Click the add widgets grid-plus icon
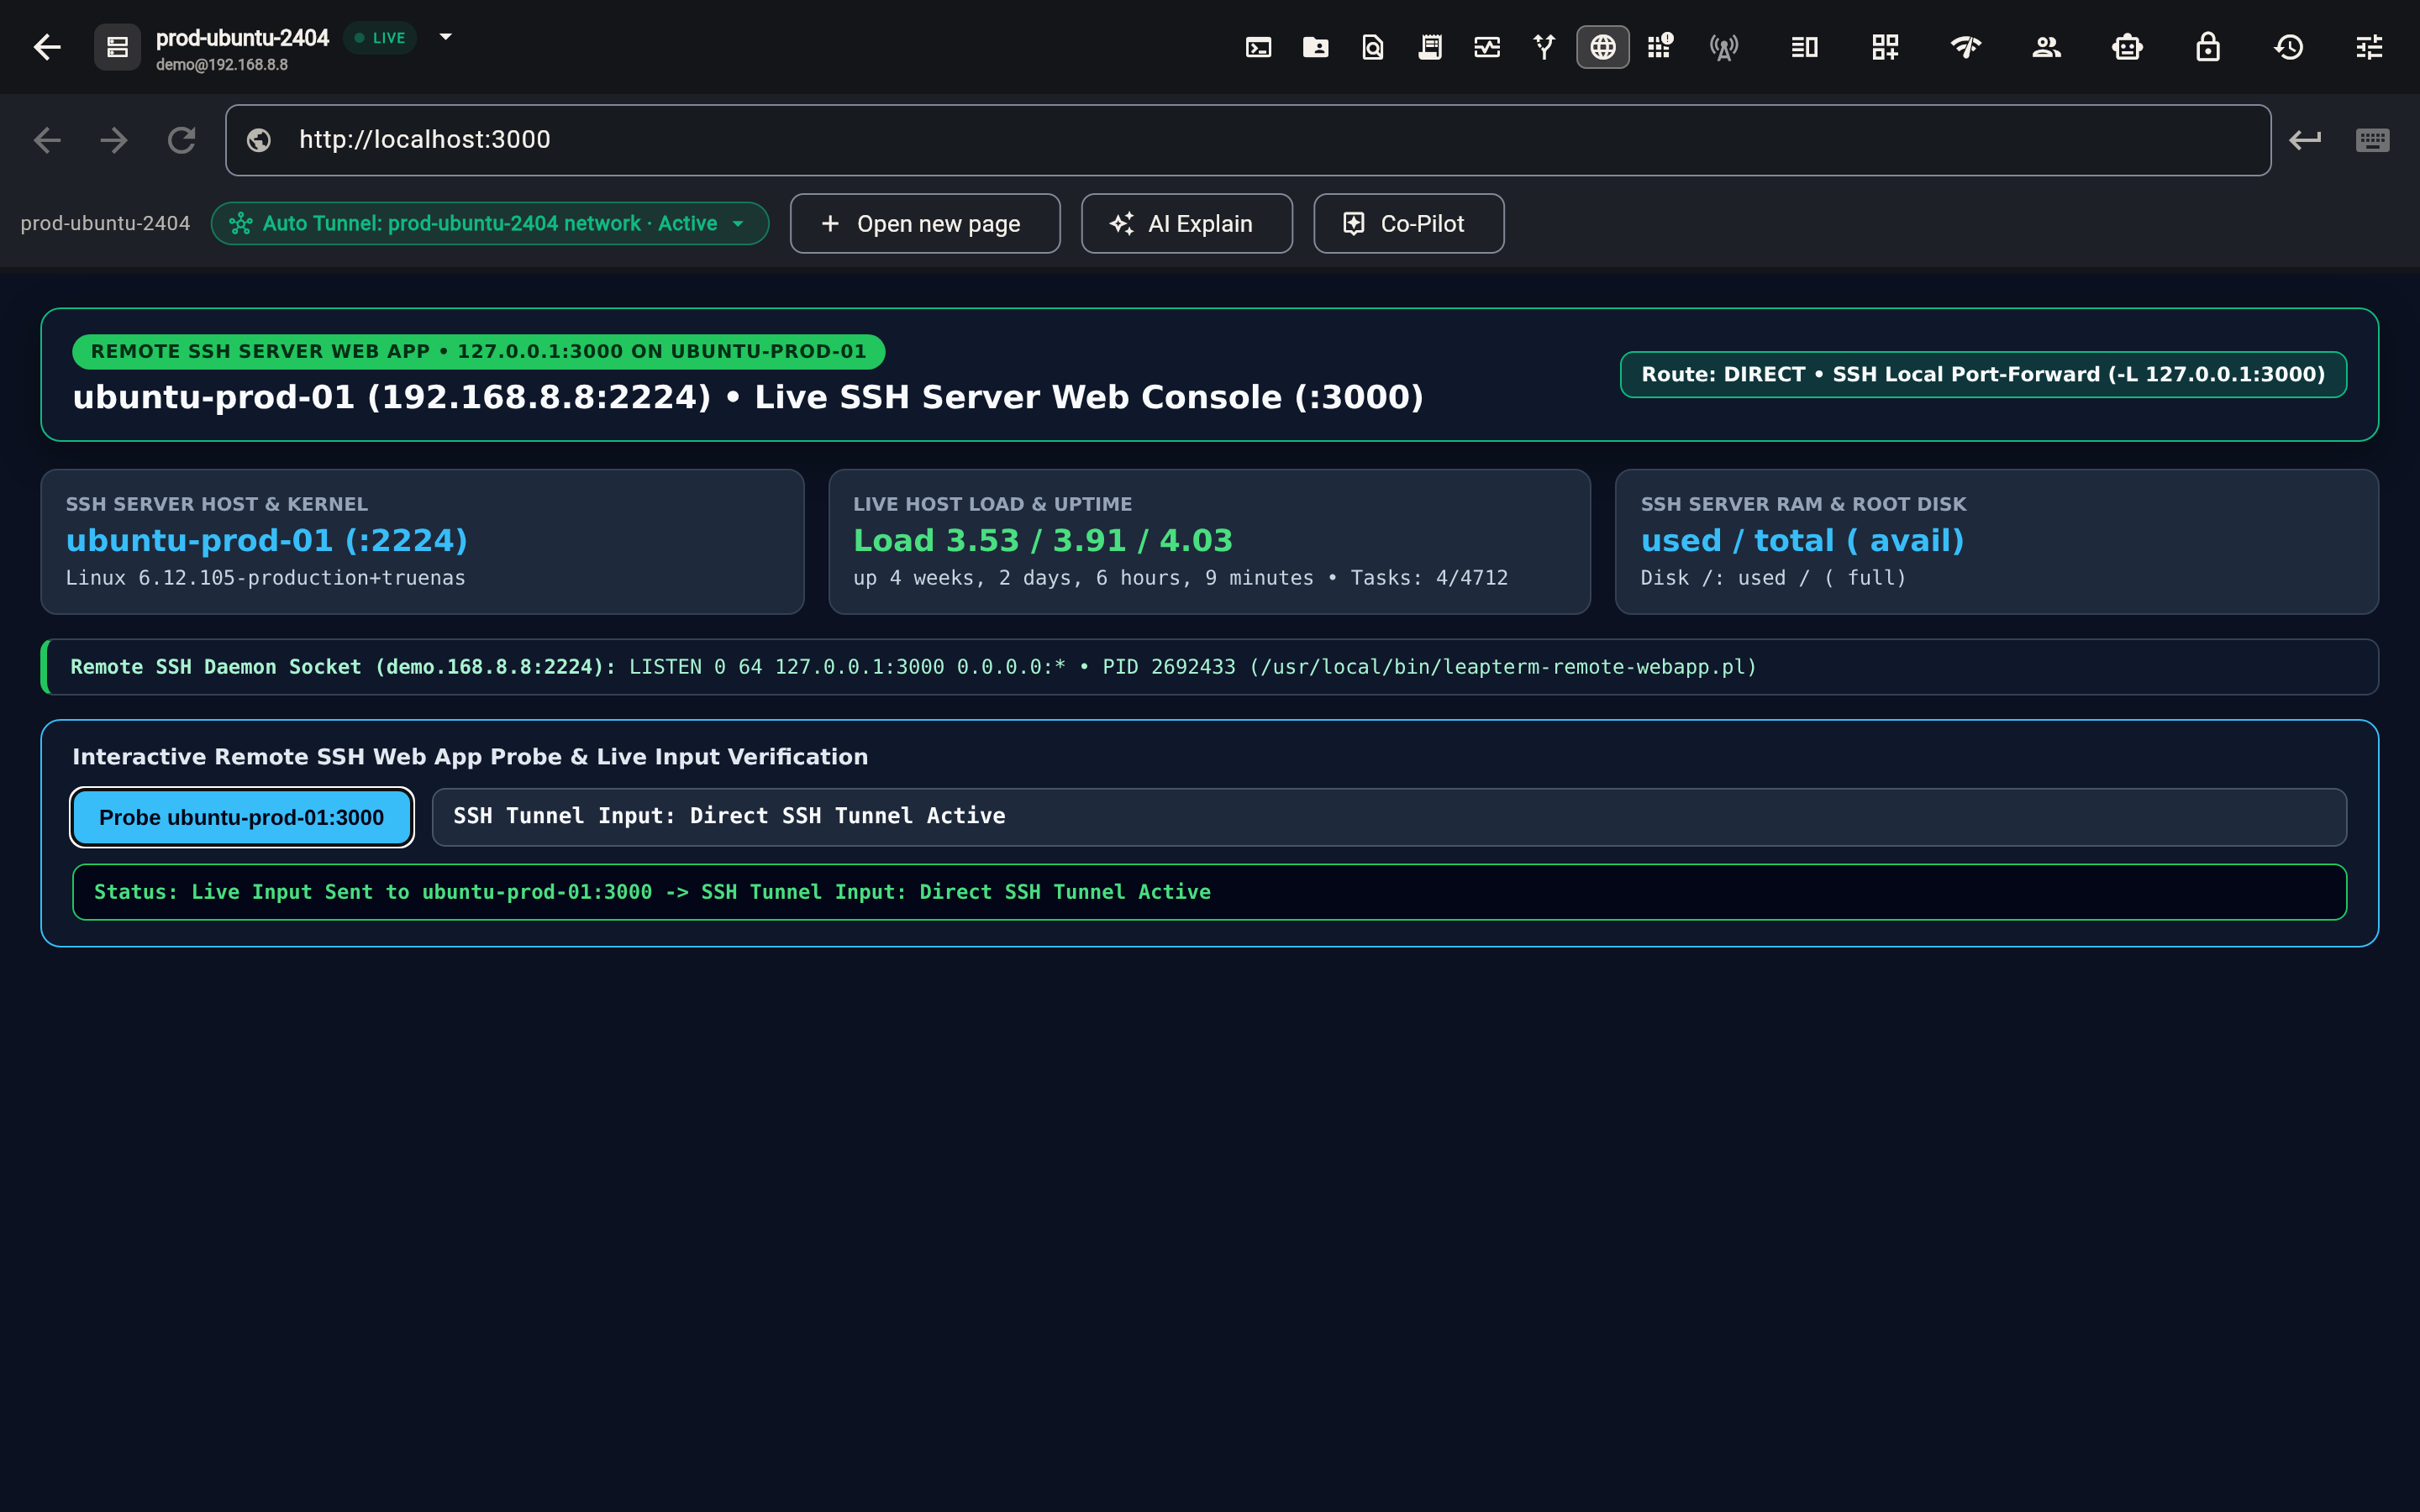The image size is (2420, 1512). [x=1885, y=47]
